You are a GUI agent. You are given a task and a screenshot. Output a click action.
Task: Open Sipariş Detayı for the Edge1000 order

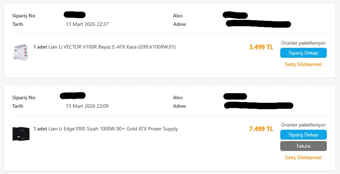pos(303,135)
